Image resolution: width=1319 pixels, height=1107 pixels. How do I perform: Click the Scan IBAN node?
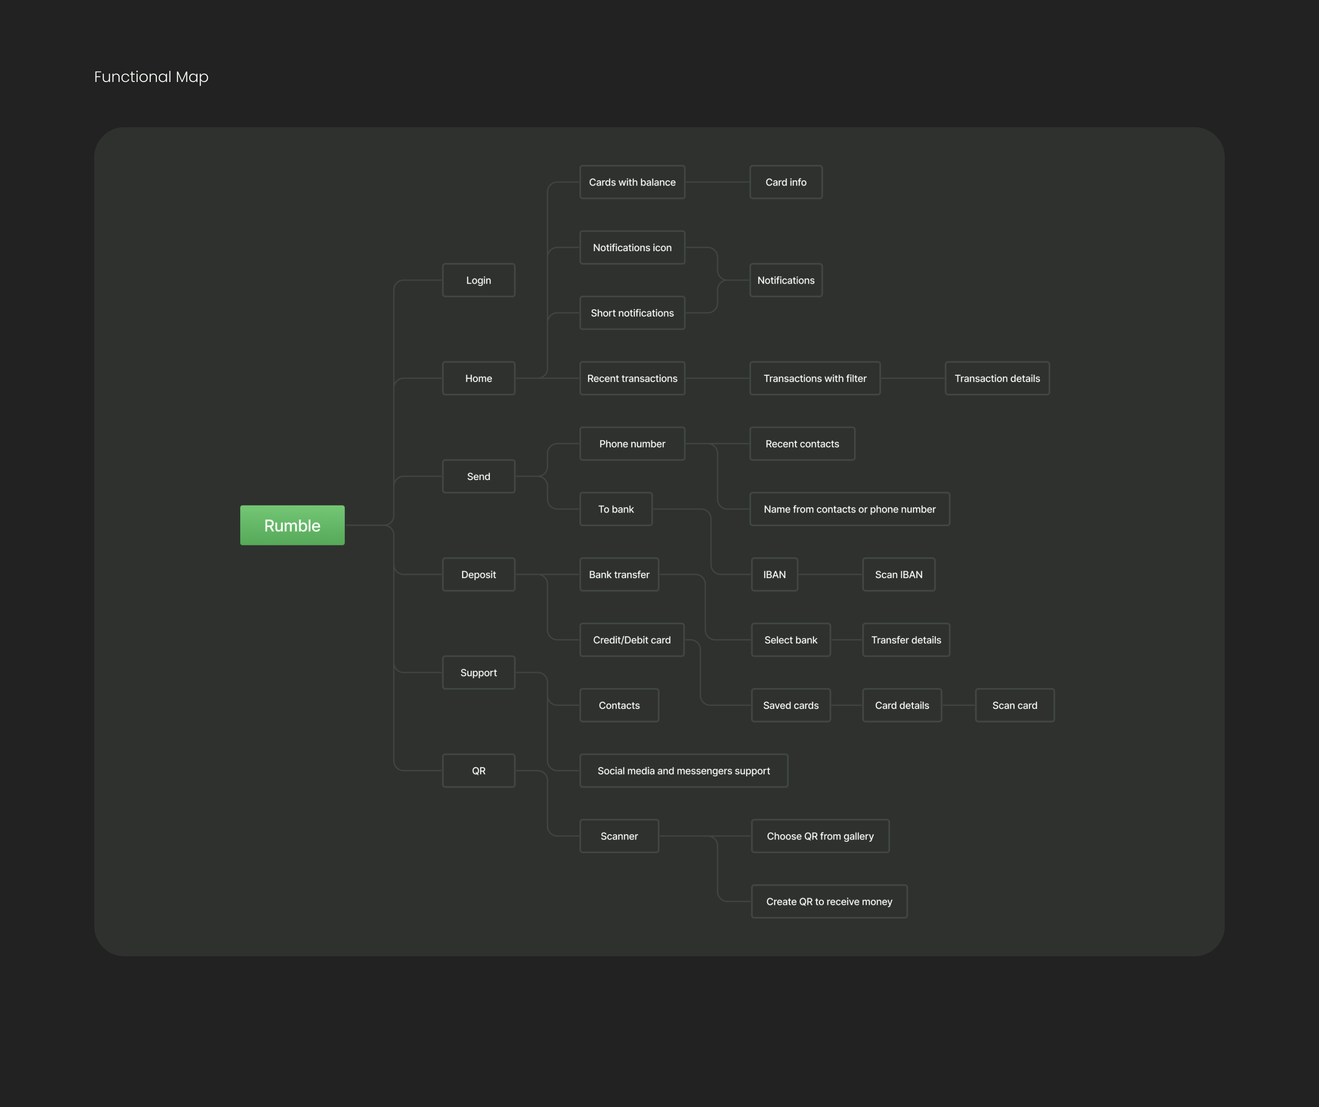pyautogui.click(x=898, y=574)
